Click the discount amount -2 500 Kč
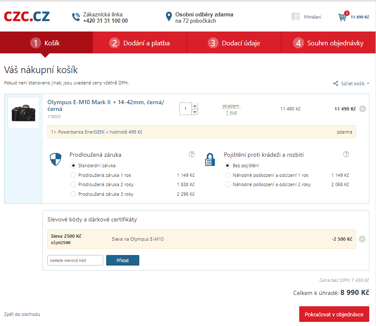The width and height of the screenshot is (376, 326). coord(342,239)
